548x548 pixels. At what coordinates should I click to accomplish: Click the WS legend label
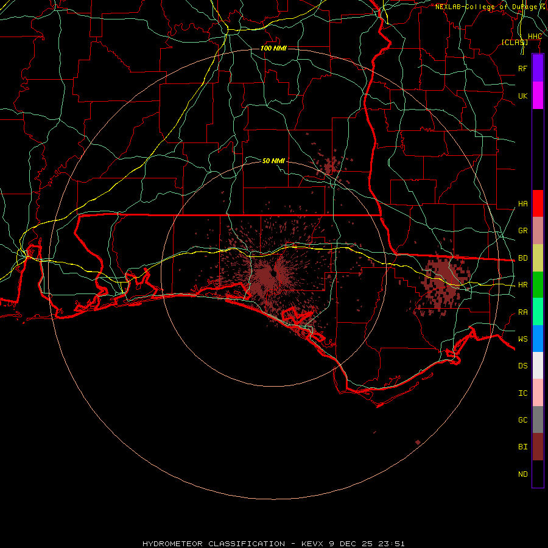[522, 339]
